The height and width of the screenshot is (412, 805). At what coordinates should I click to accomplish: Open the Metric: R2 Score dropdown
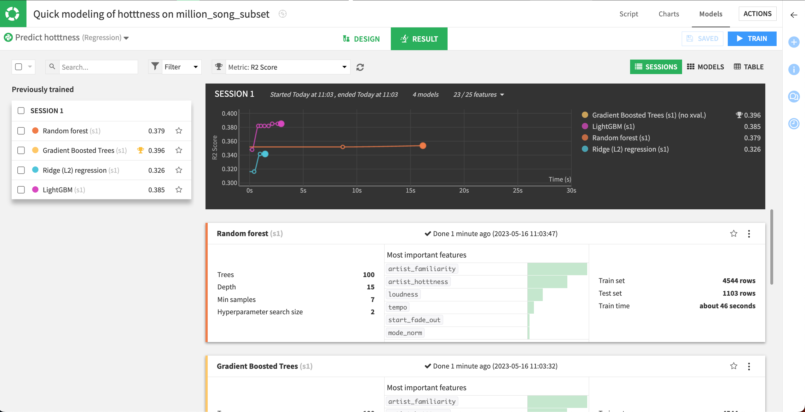click(287, 67)
